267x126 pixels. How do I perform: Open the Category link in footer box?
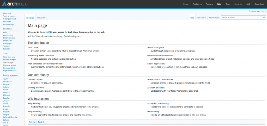33,122
